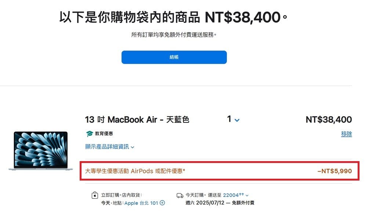Expand 顯示產品詳細資訊 product details
This screenshot has height=219, width=376.
[x=109, y=146]
